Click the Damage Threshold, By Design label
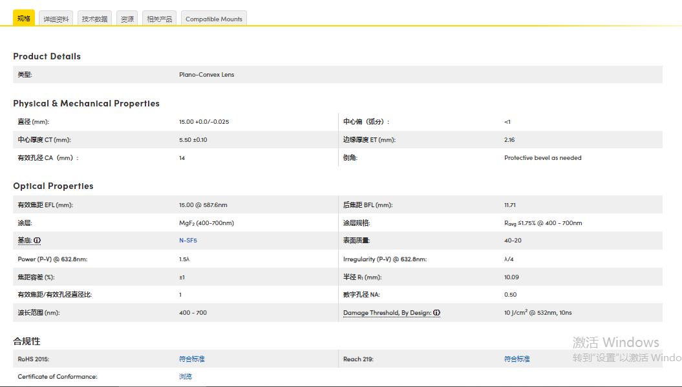This screenshot has height=387, width=682. (387, 313)
